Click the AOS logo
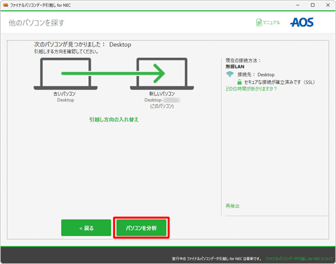This screenshot has height=264, width=336. 302,22
